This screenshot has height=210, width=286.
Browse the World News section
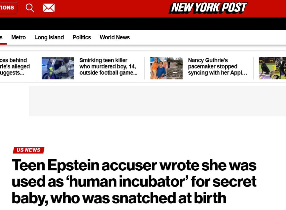115,37
